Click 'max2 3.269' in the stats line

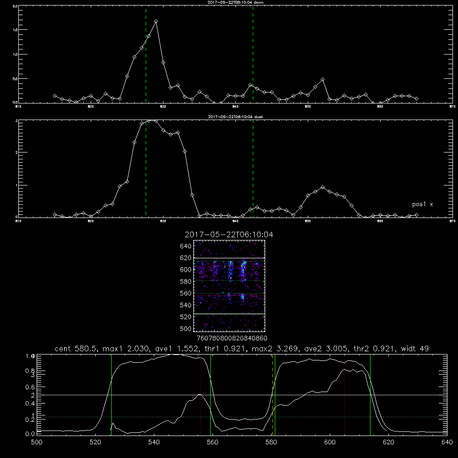275,349
